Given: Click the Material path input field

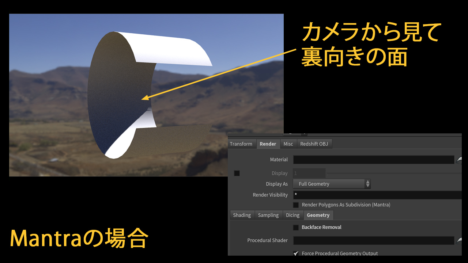Looking at the screenshot, I should (x=373, y=160).
